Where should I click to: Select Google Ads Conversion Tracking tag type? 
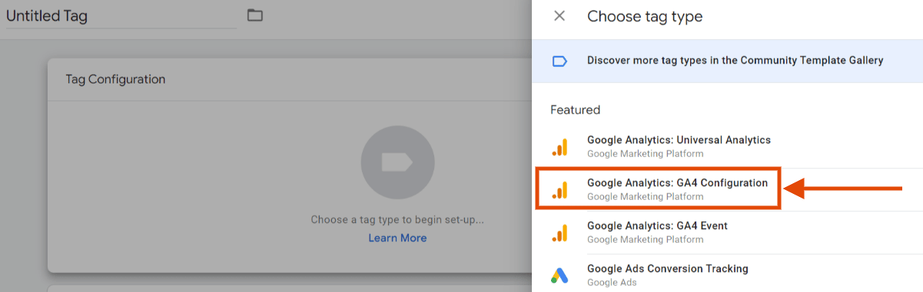point(727,275)
